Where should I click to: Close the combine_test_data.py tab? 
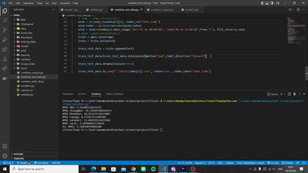141,10
